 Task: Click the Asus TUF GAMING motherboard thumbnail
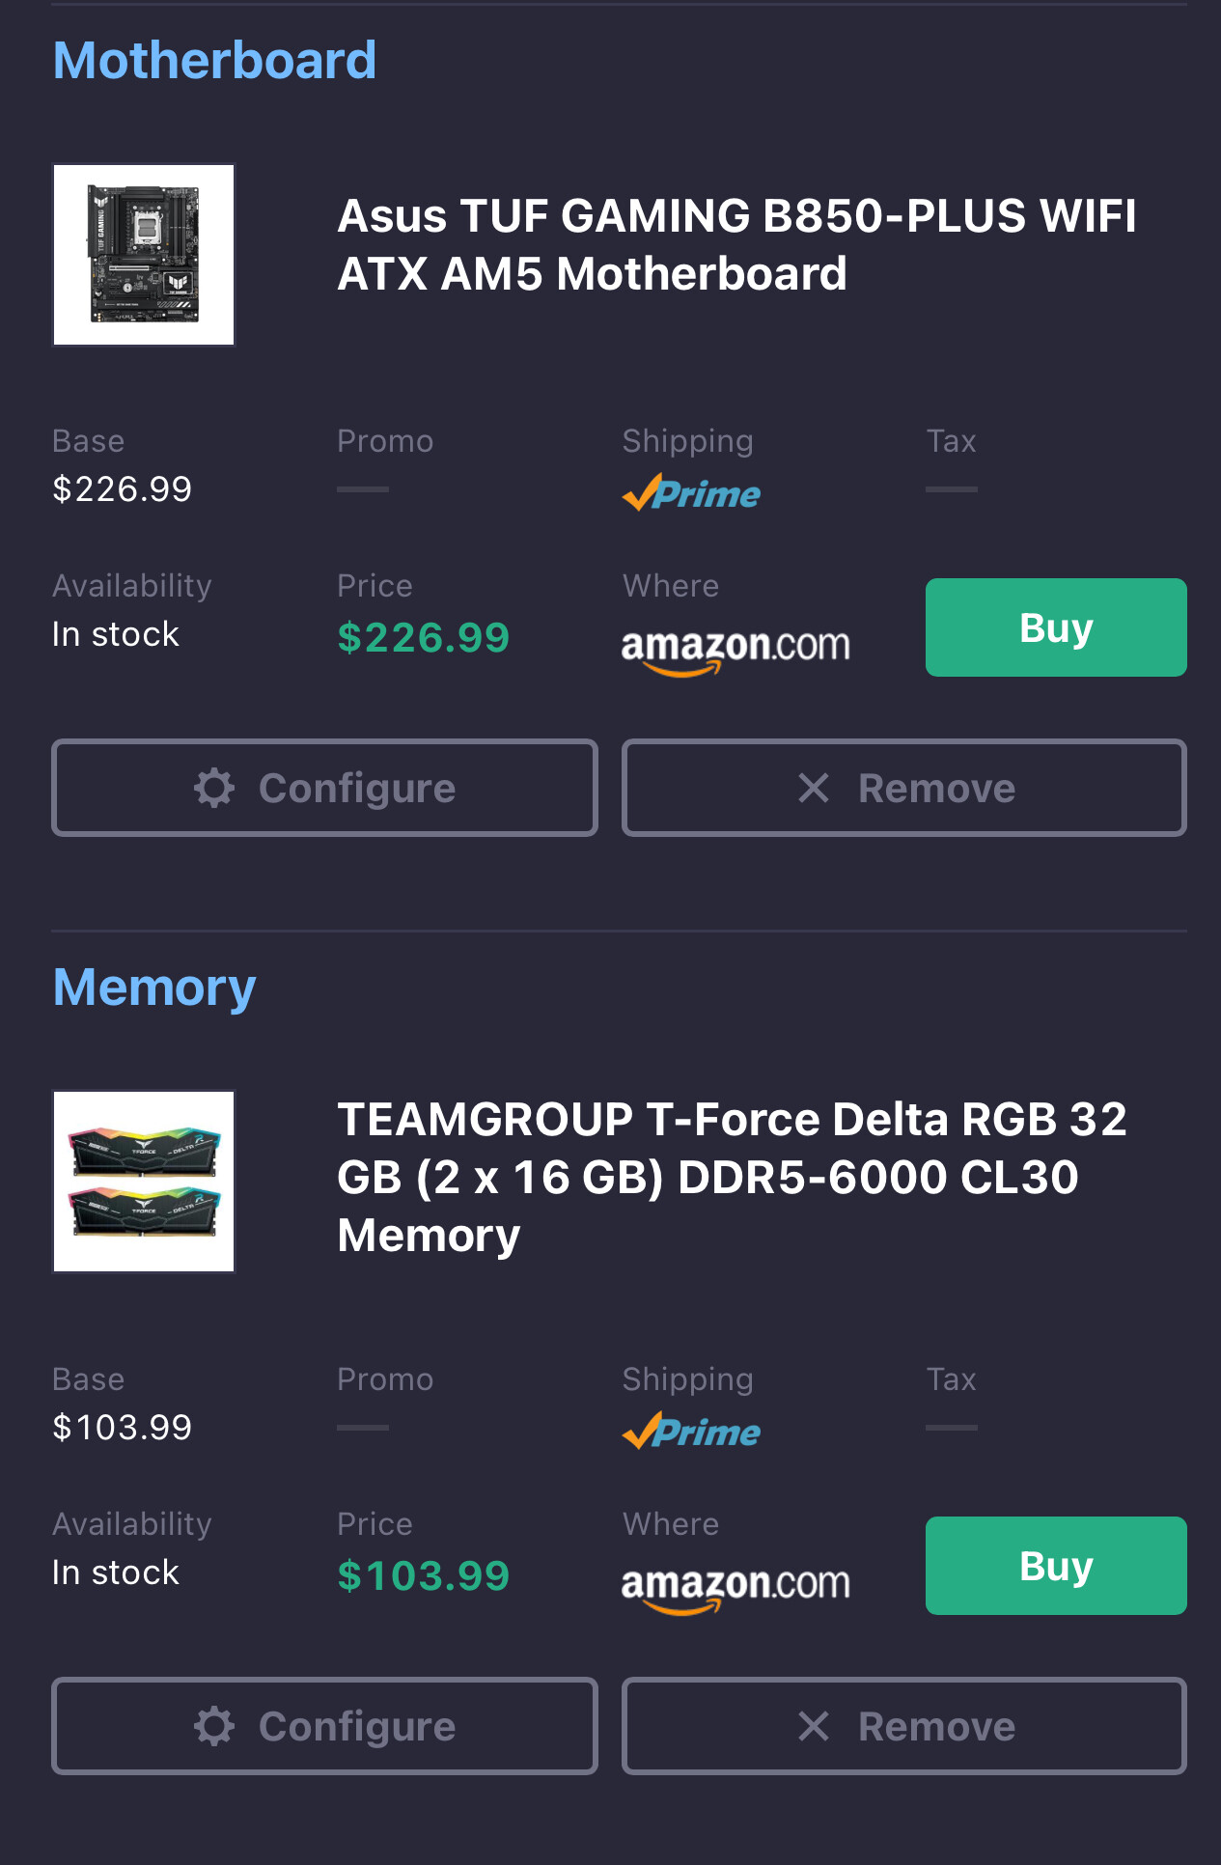[x=144, y=255]
